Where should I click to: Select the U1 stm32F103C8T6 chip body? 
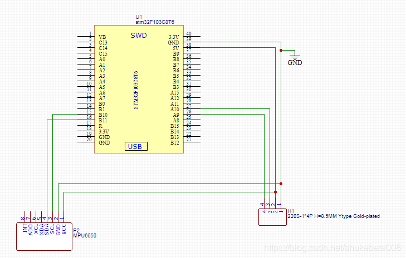pyautogui.click(x=139, y=89)
